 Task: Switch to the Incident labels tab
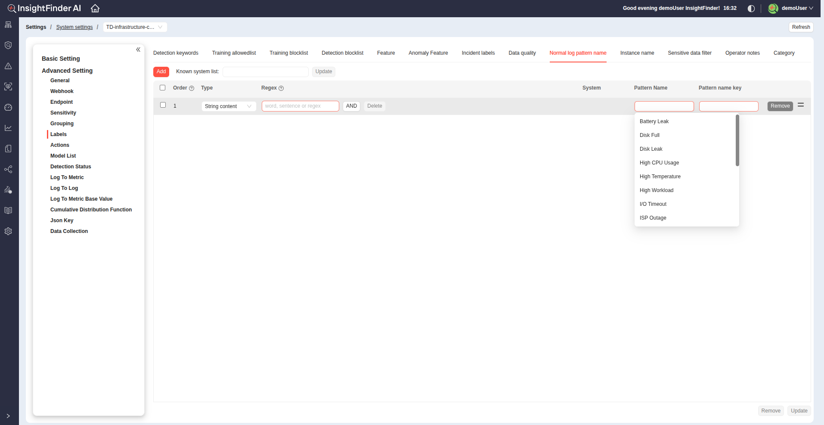click(x=478, y=53)
